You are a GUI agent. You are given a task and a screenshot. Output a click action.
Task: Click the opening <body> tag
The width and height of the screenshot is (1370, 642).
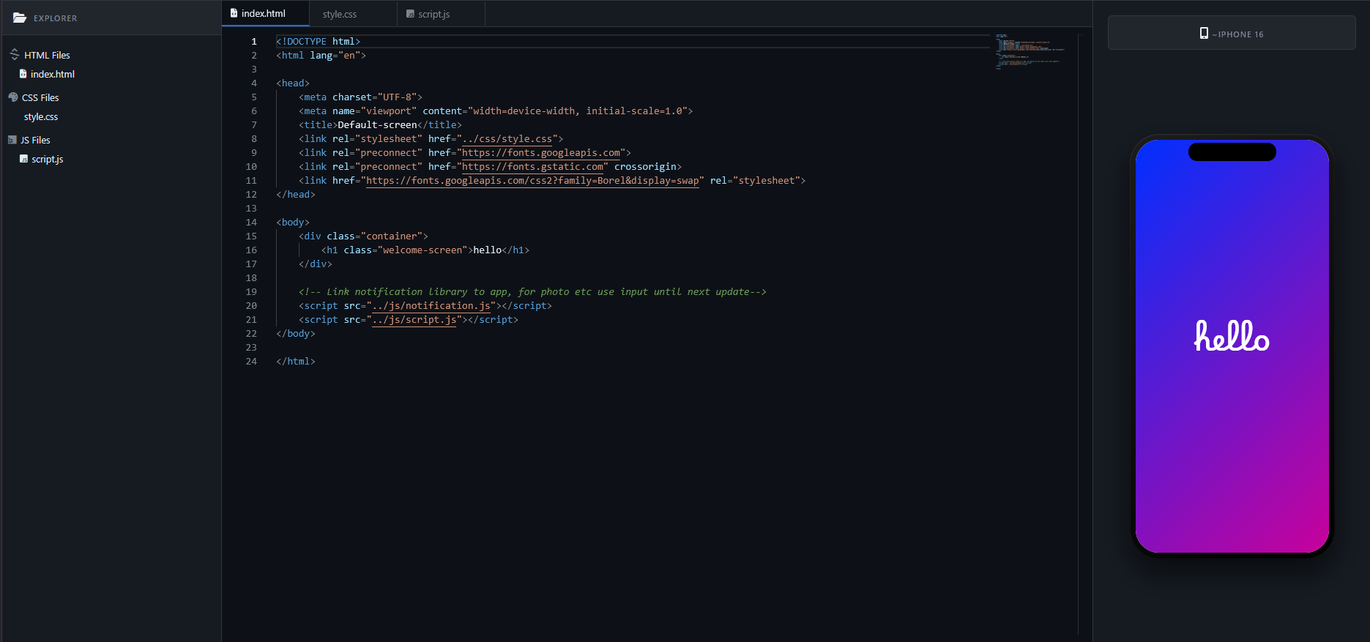[293, 222]
